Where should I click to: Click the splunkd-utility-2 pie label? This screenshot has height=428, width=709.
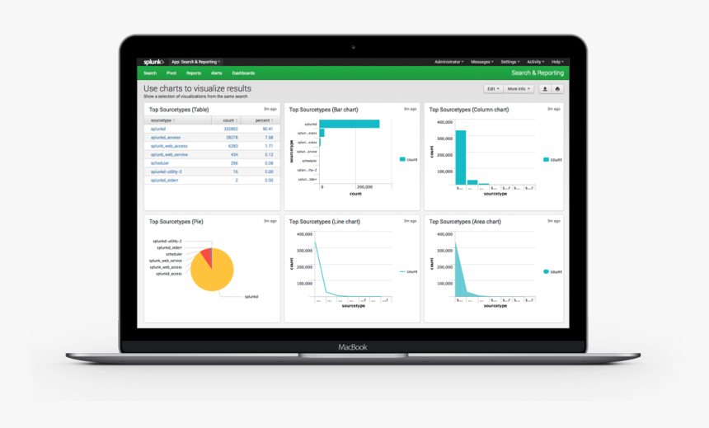(x=167, y=241)
